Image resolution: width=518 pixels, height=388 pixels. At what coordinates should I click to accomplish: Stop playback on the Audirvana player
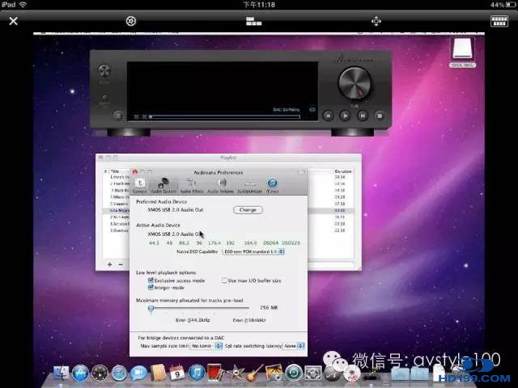click(x=380, y=116)
